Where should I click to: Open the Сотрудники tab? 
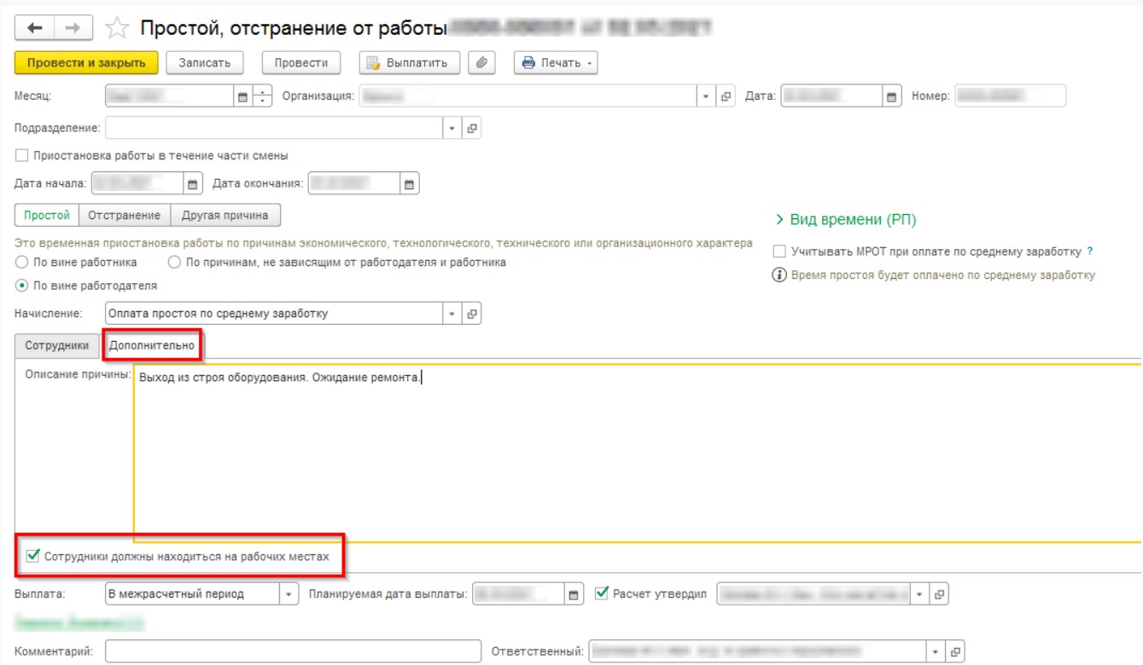(57, 345)
